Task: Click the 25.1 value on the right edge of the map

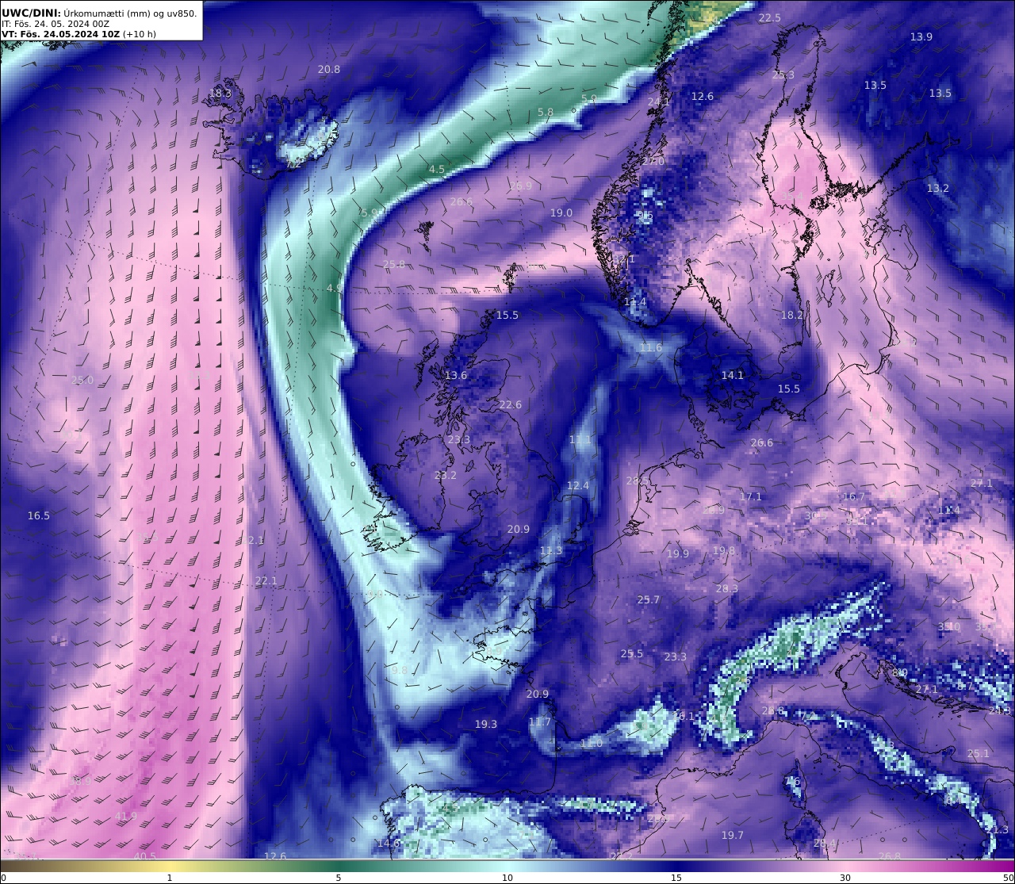Action: (x=979, y=754)
